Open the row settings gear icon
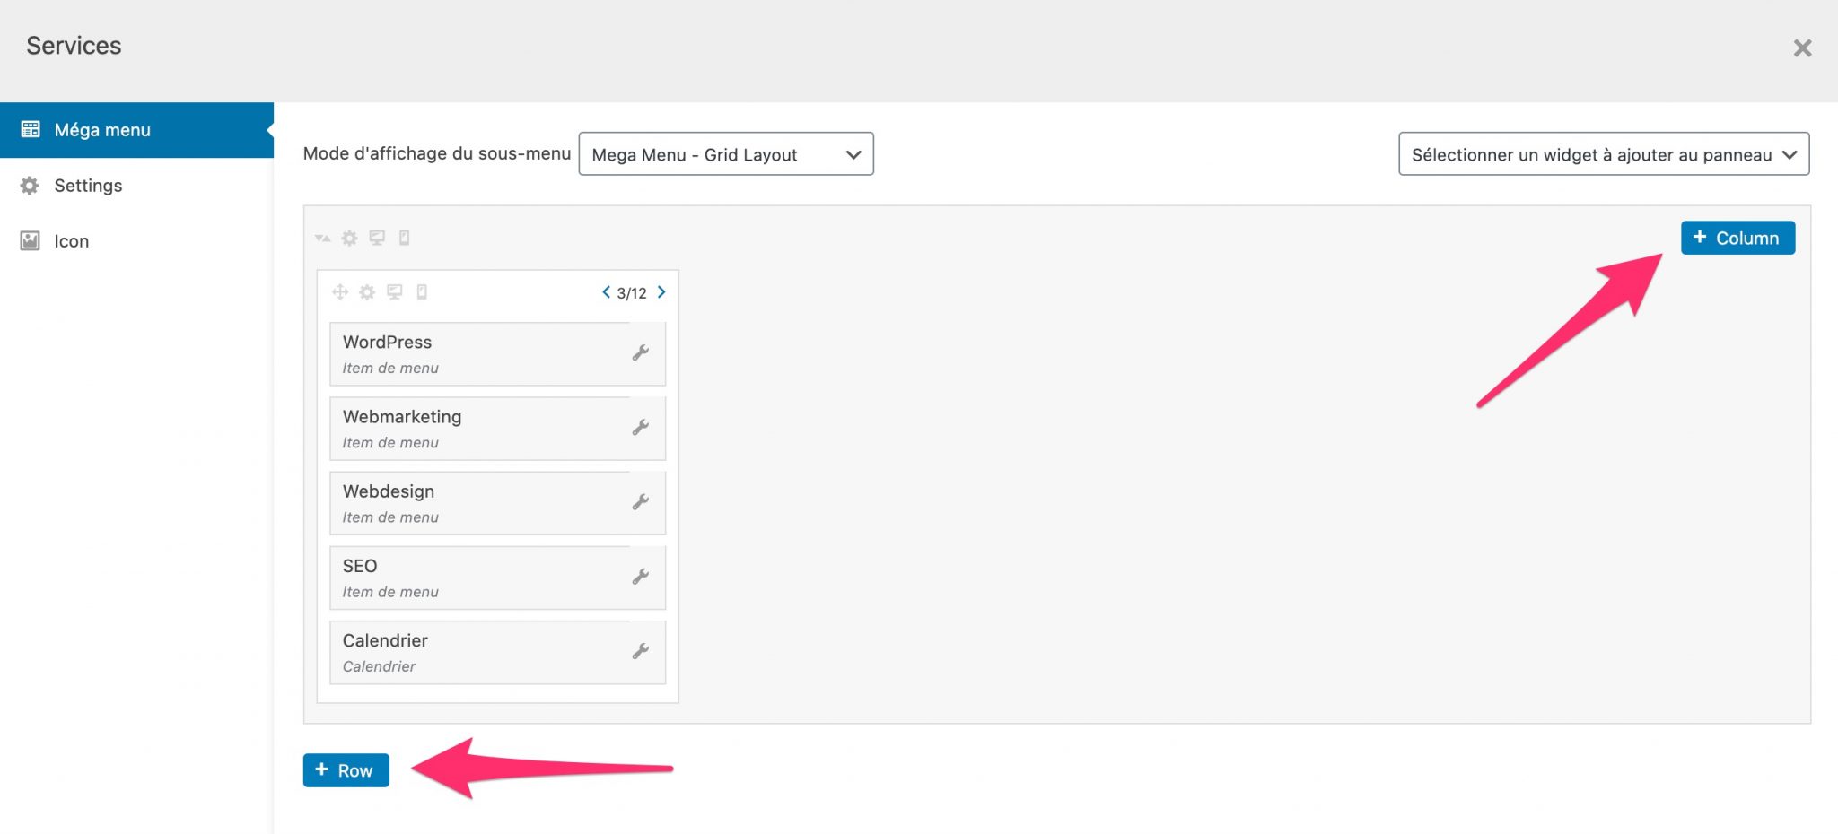The height and width of the screenshot is (834, 1838). coord(350,239)
